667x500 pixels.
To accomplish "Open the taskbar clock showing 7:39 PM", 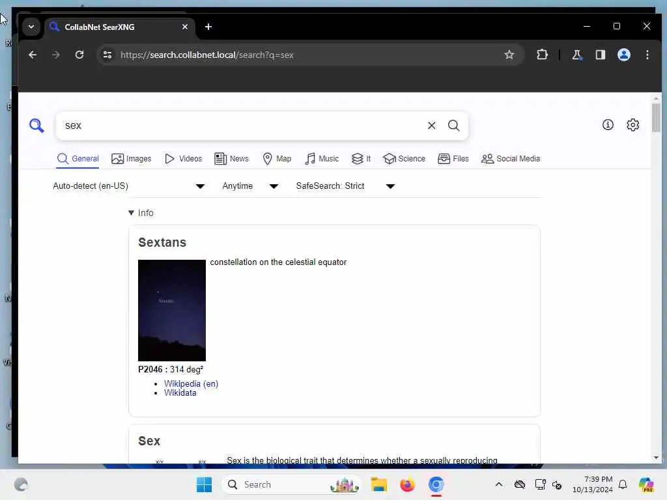I will tap(593, 484).
